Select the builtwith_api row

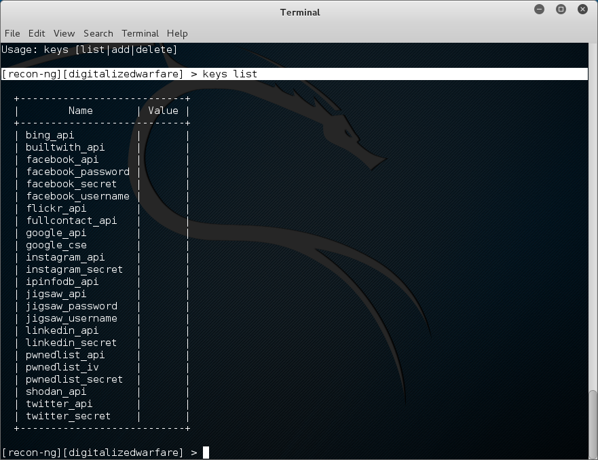click(102, 147)
